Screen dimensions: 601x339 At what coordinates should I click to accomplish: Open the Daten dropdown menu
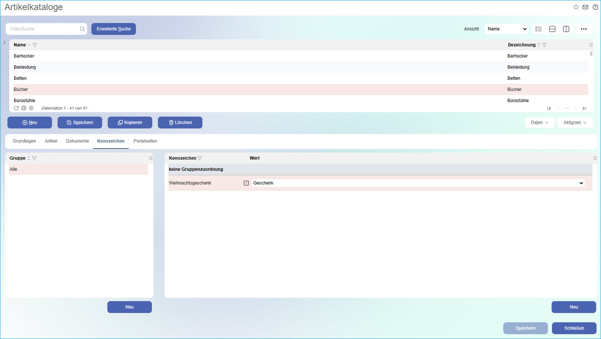tap(540, 123)
